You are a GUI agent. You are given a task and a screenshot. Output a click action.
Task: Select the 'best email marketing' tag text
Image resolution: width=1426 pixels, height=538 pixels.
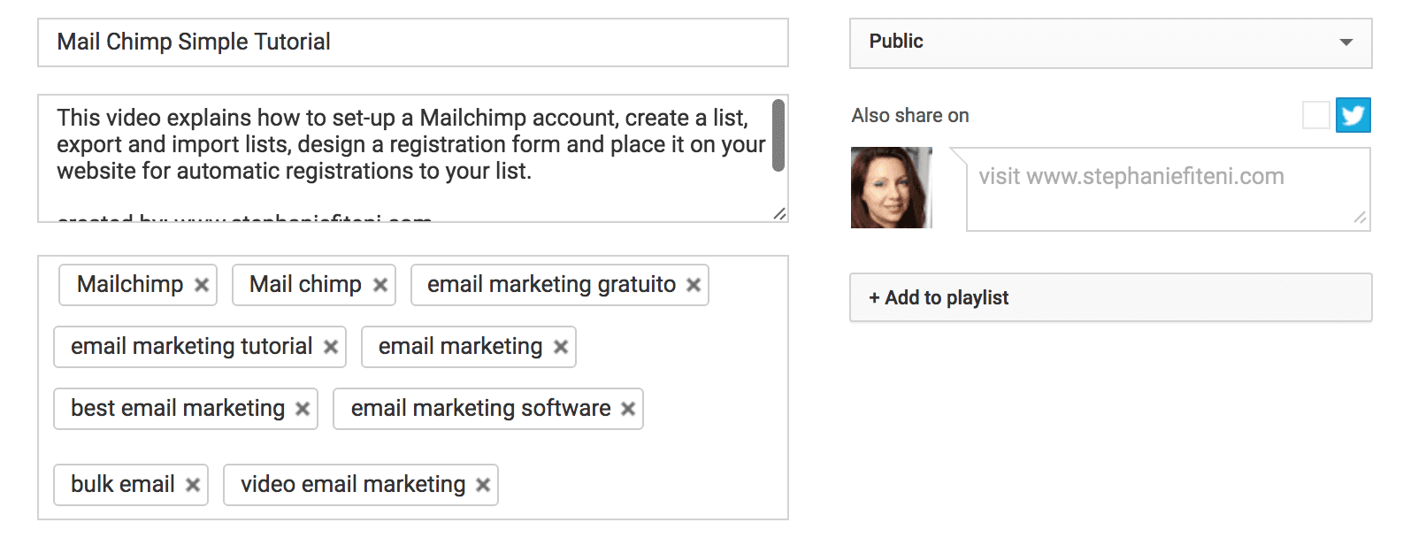pos(178,408)
